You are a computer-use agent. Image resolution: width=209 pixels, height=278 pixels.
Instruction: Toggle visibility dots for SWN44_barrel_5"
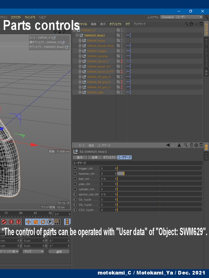122,61
